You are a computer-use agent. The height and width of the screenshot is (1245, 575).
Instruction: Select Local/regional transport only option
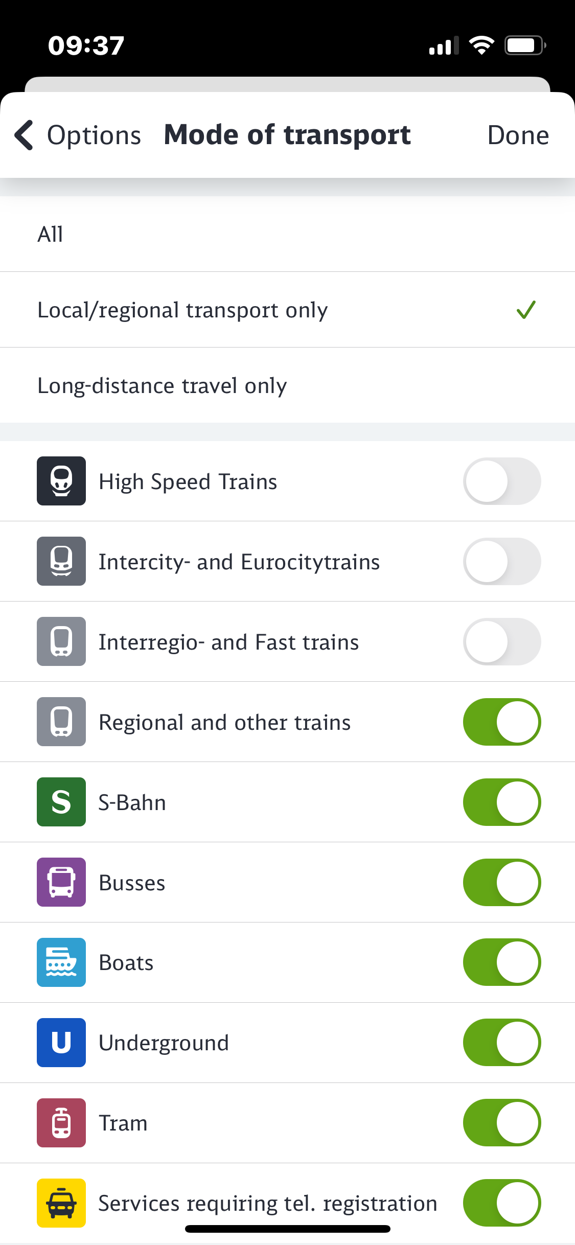click(286, 310)
